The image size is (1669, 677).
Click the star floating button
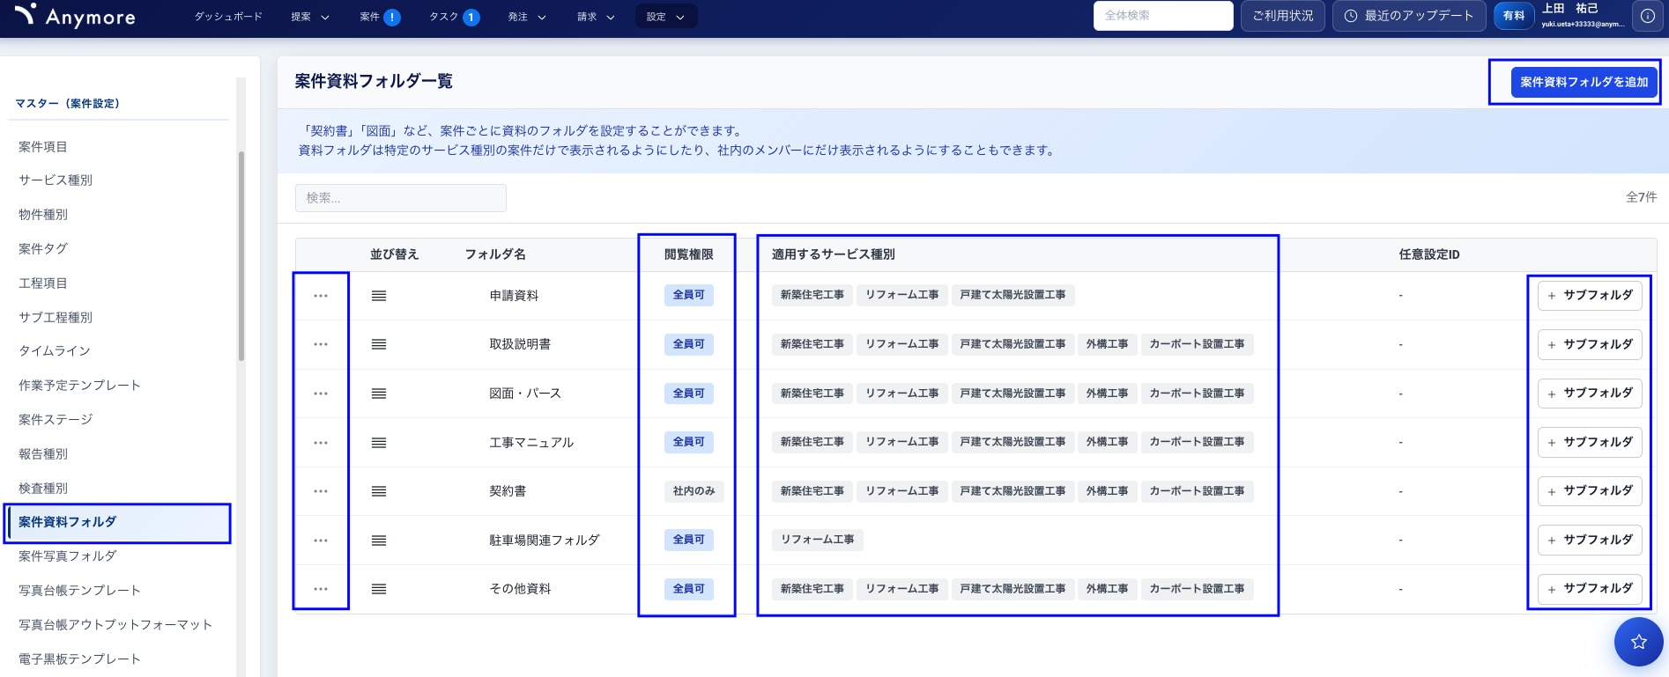(x=1638, y=642)
